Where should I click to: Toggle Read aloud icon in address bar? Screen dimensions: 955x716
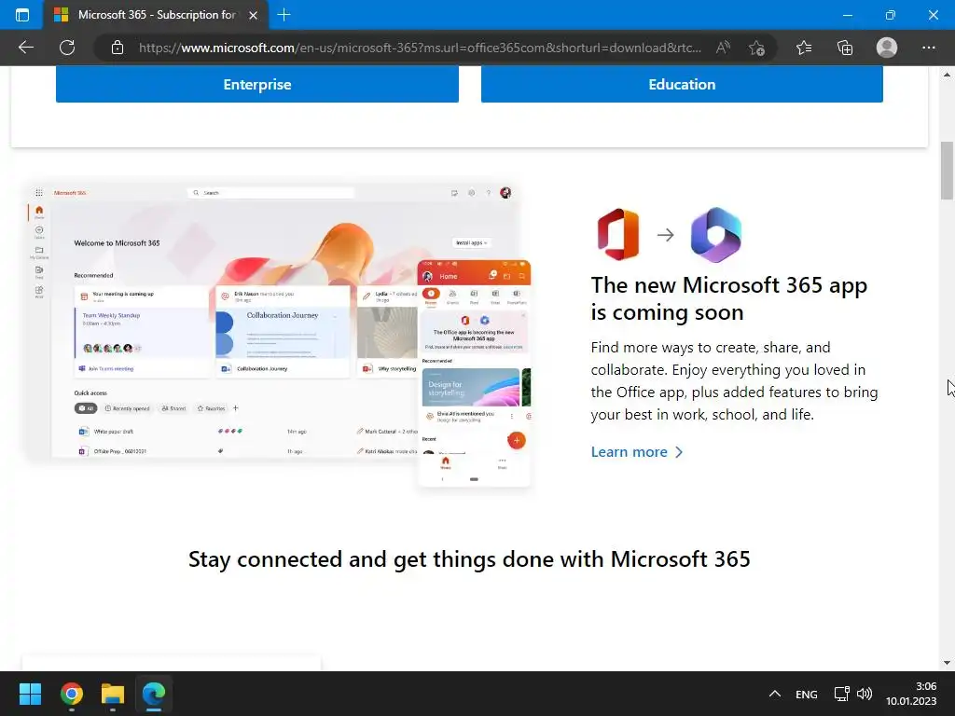[x=723, y=48]
